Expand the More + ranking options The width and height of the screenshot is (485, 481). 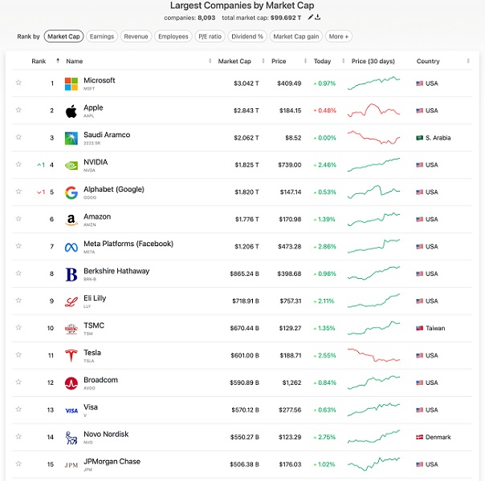(338, 36)
